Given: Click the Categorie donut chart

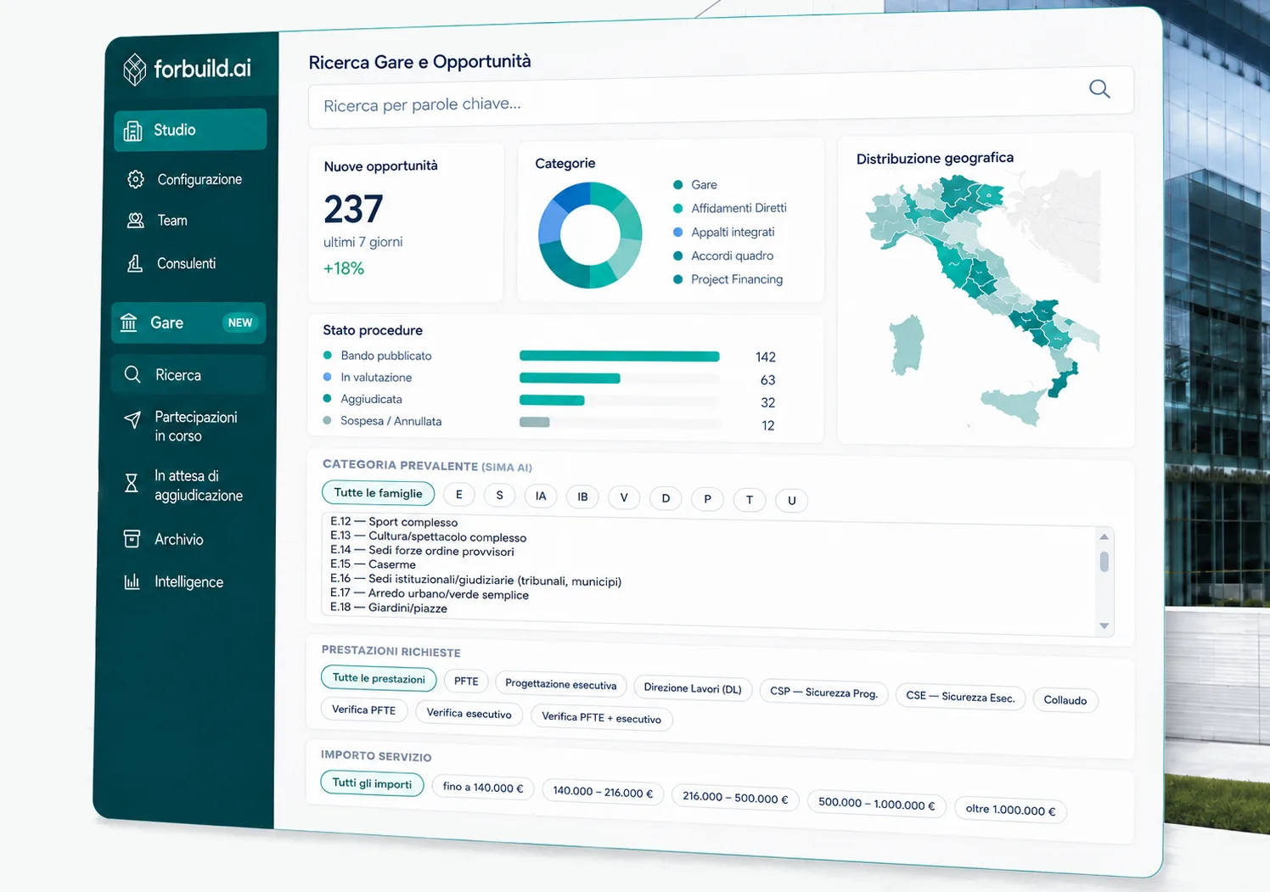Looking at the screenshot, I should (x=590, y=235).
